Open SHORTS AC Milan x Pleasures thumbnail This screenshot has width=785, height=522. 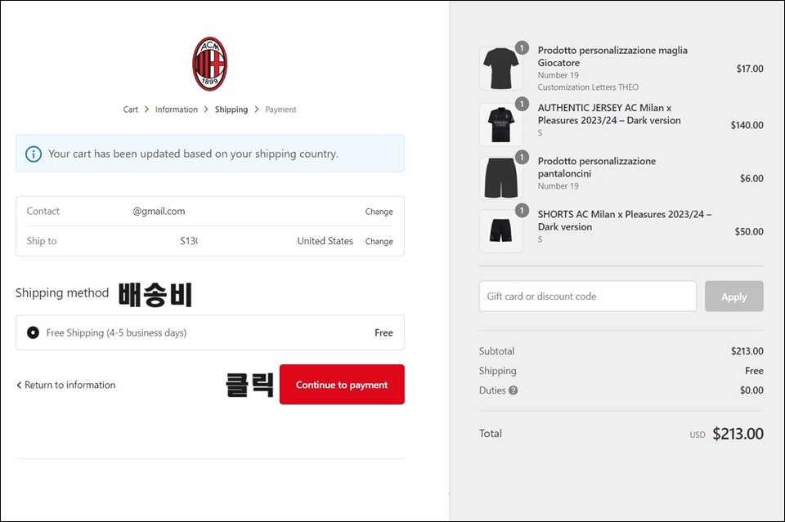click(501, 231)
